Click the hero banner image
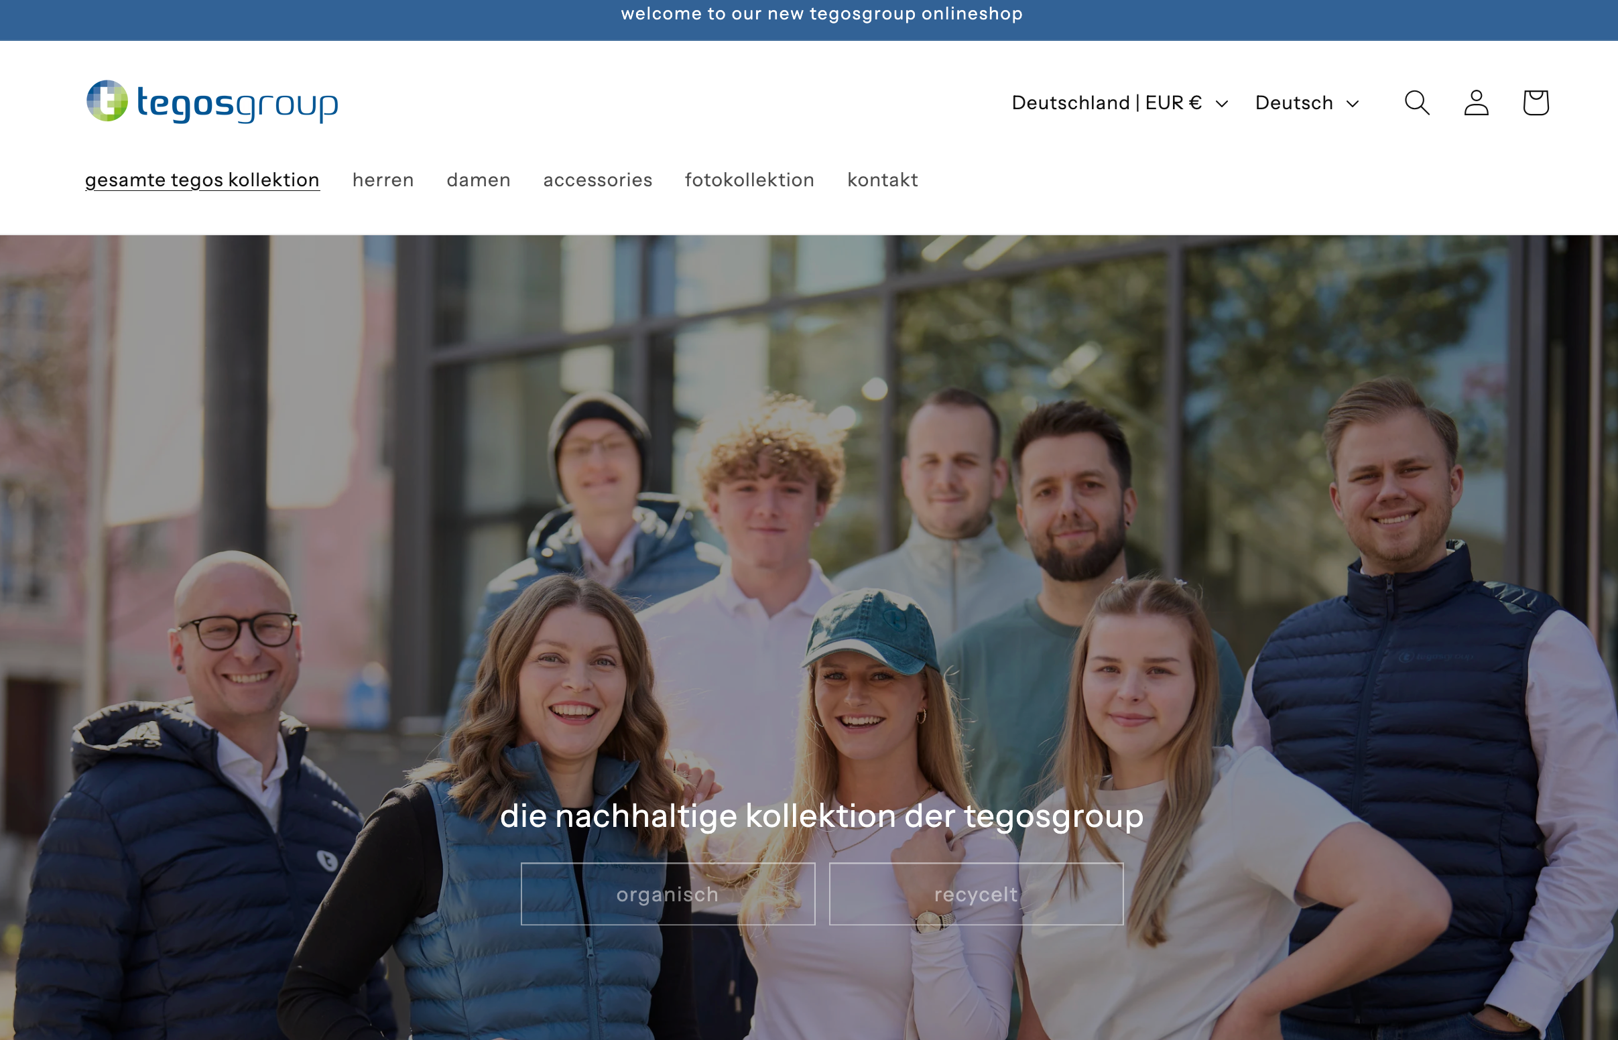This screenshot has width=1618, height=1040. 809,472
